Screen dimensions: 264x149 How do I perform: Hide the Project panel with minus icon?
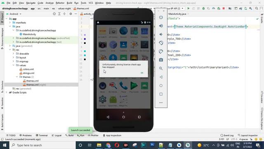(76, 14)
